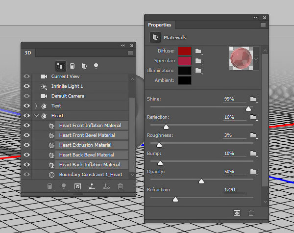The width and height of the screenshot is (294, 233).
Task: Click Properties panel scroll down arrow
Action: 265,202
